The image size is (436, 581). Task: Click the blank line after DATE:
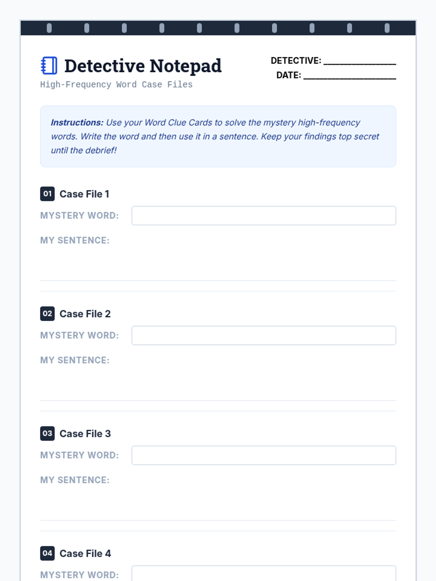(x=350, y=76)
